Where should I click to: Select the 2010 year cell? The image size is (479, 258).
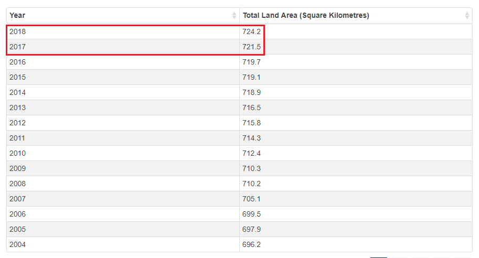[x=18, y=153]
